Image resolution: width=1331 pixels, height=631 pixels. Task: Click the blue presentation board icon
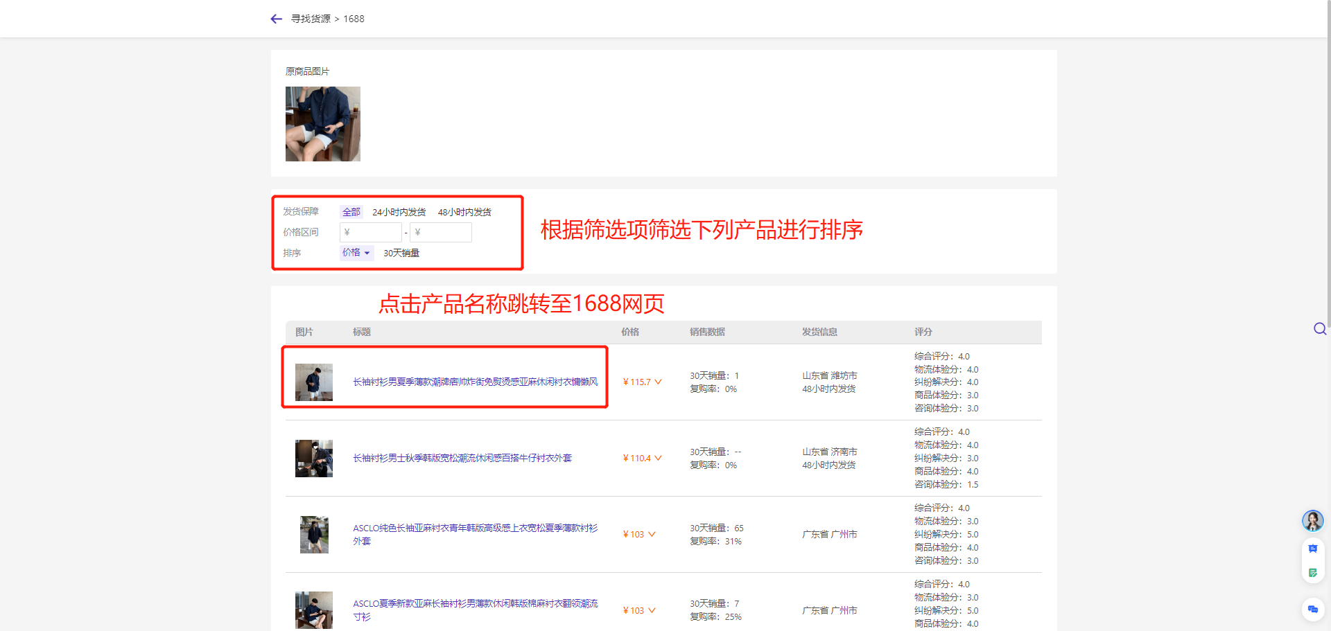pyautogui.click(x=1312, y=549)
